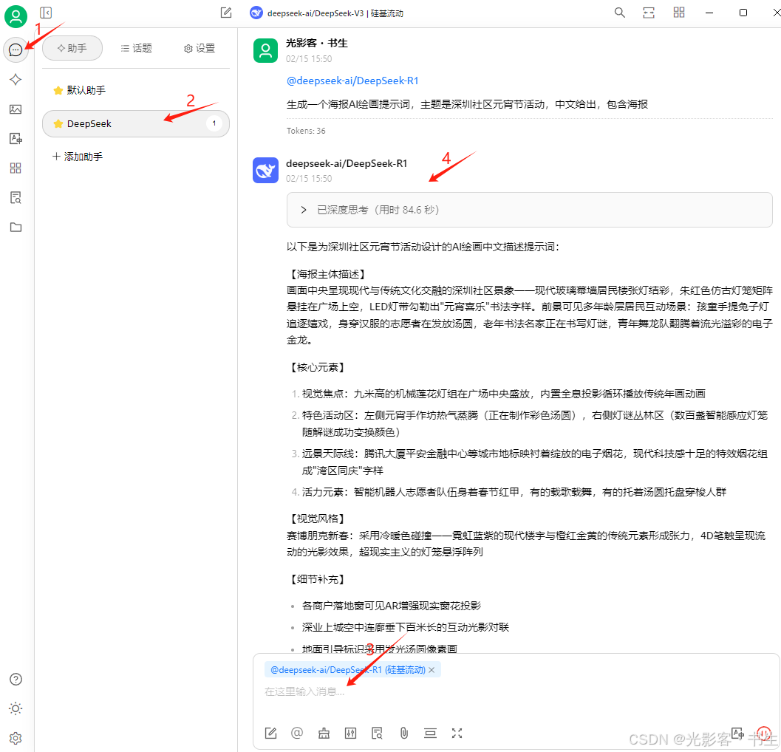The height and width of the screenshot is (752, 781).
Task: Click the 【核心元素】 heading
Action: pyautogui.click(x=317, y=368)
